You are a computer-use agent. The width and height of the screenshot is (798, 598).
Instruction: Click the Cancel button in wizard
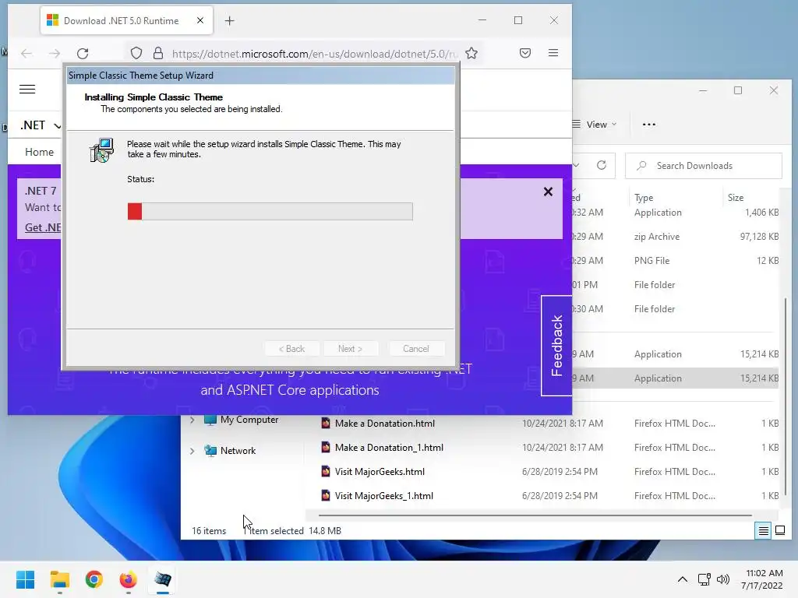[416, 349]
